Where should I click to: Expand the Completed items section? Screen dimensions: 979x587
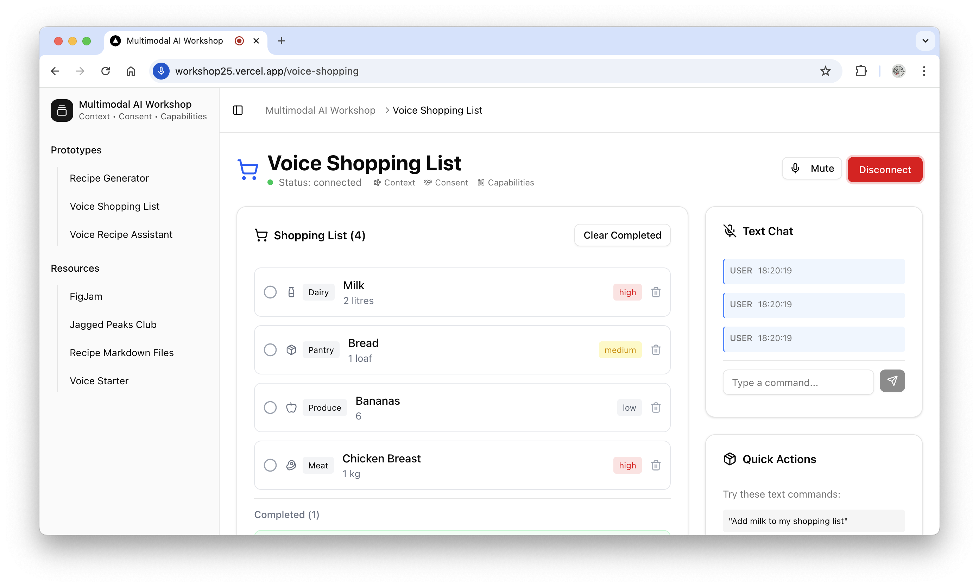[287, 514]
